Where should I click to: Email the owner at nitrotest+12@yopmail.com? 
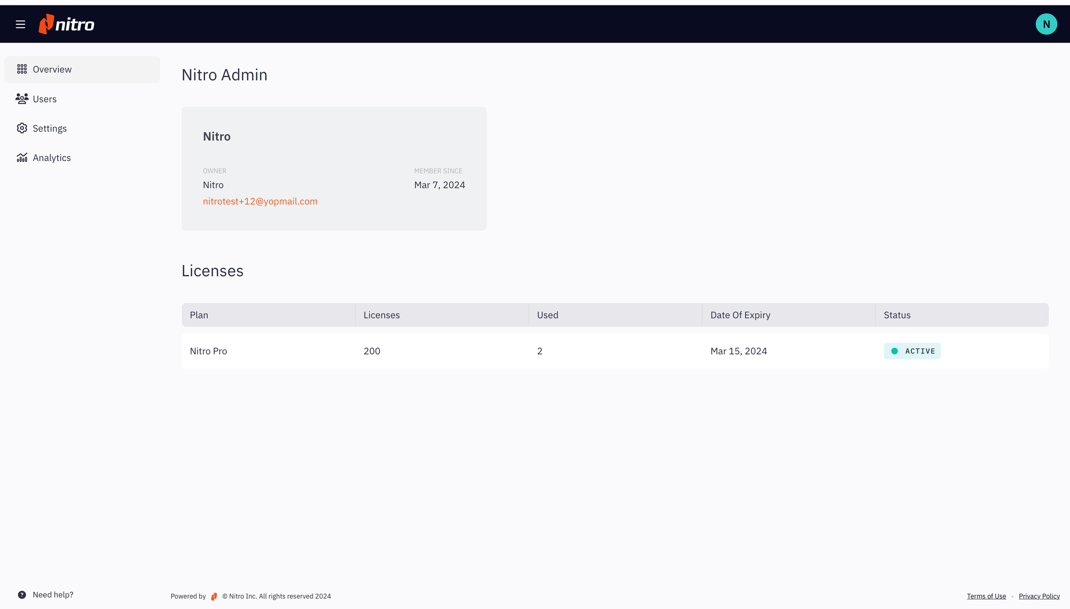pyautogui.click(x=260, y=201)
